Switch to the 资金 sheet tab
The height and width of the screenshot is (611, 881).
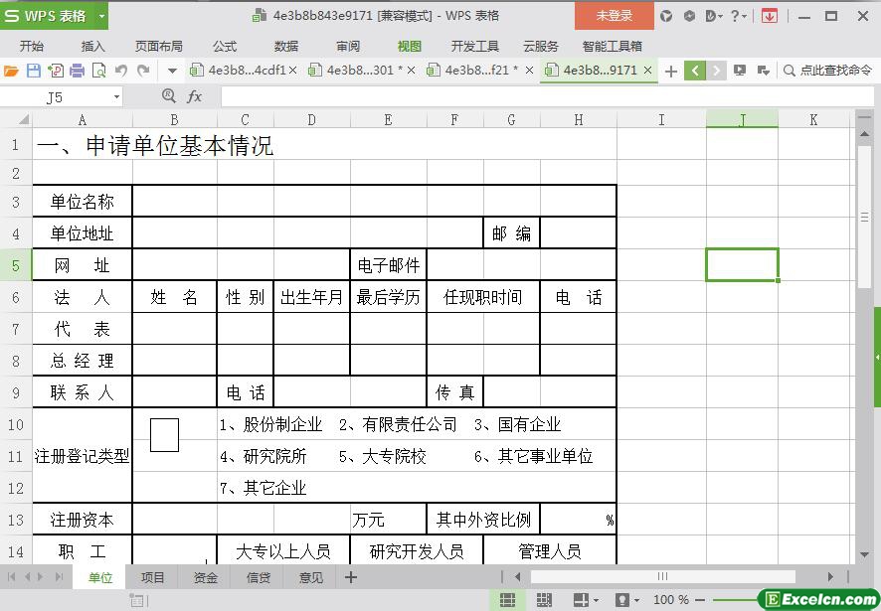coord(205,577)
